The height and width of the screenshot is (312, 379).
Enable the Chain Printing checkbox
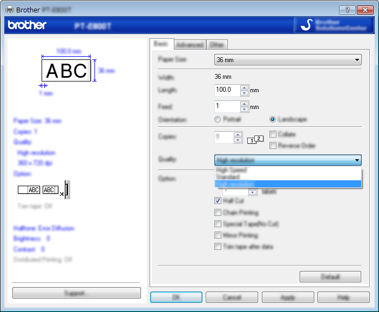tap(218, 213)
